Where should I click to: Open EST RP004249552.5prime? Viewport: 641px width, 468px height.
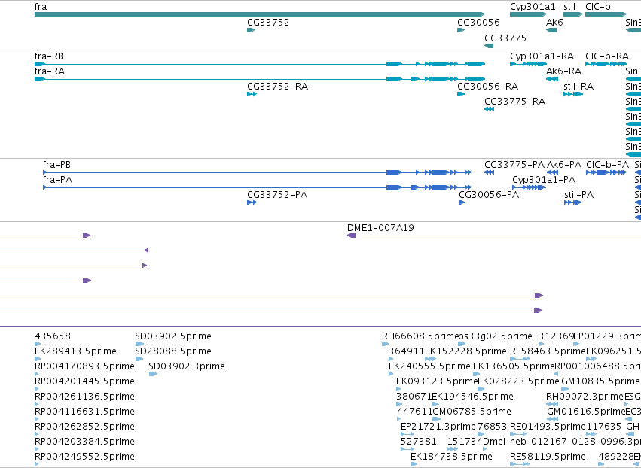click(36, 464)
